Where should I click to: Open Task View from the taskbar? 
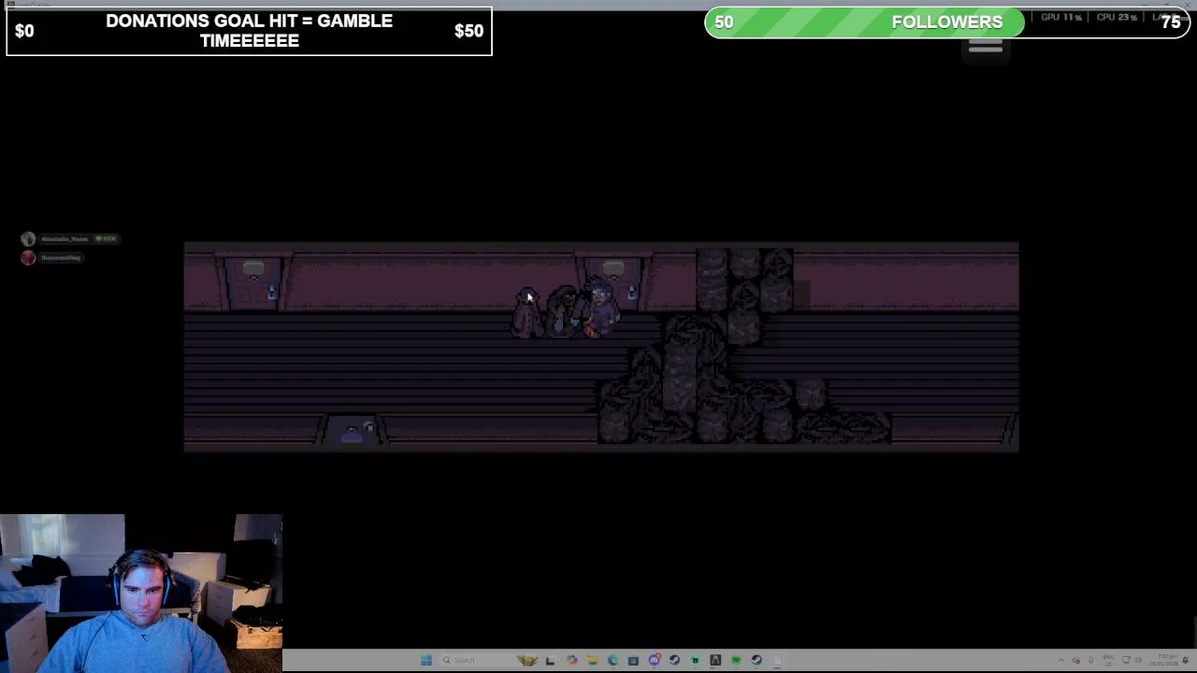pos(550,660)
